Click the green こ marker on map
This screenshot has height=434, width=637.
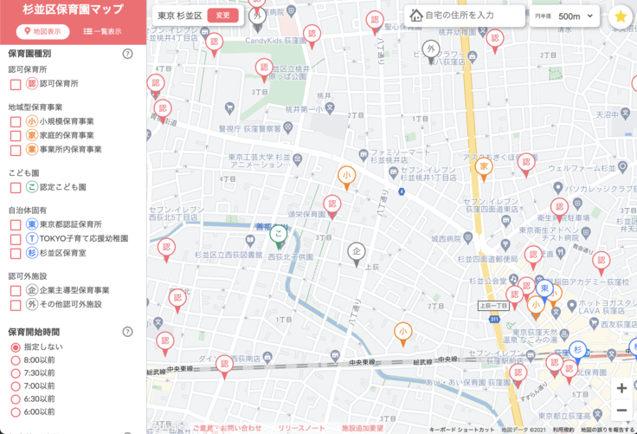click(x=278, y=233)
